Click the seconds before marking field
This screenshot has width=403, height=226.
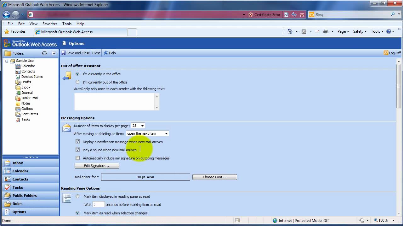pos(98,204)
